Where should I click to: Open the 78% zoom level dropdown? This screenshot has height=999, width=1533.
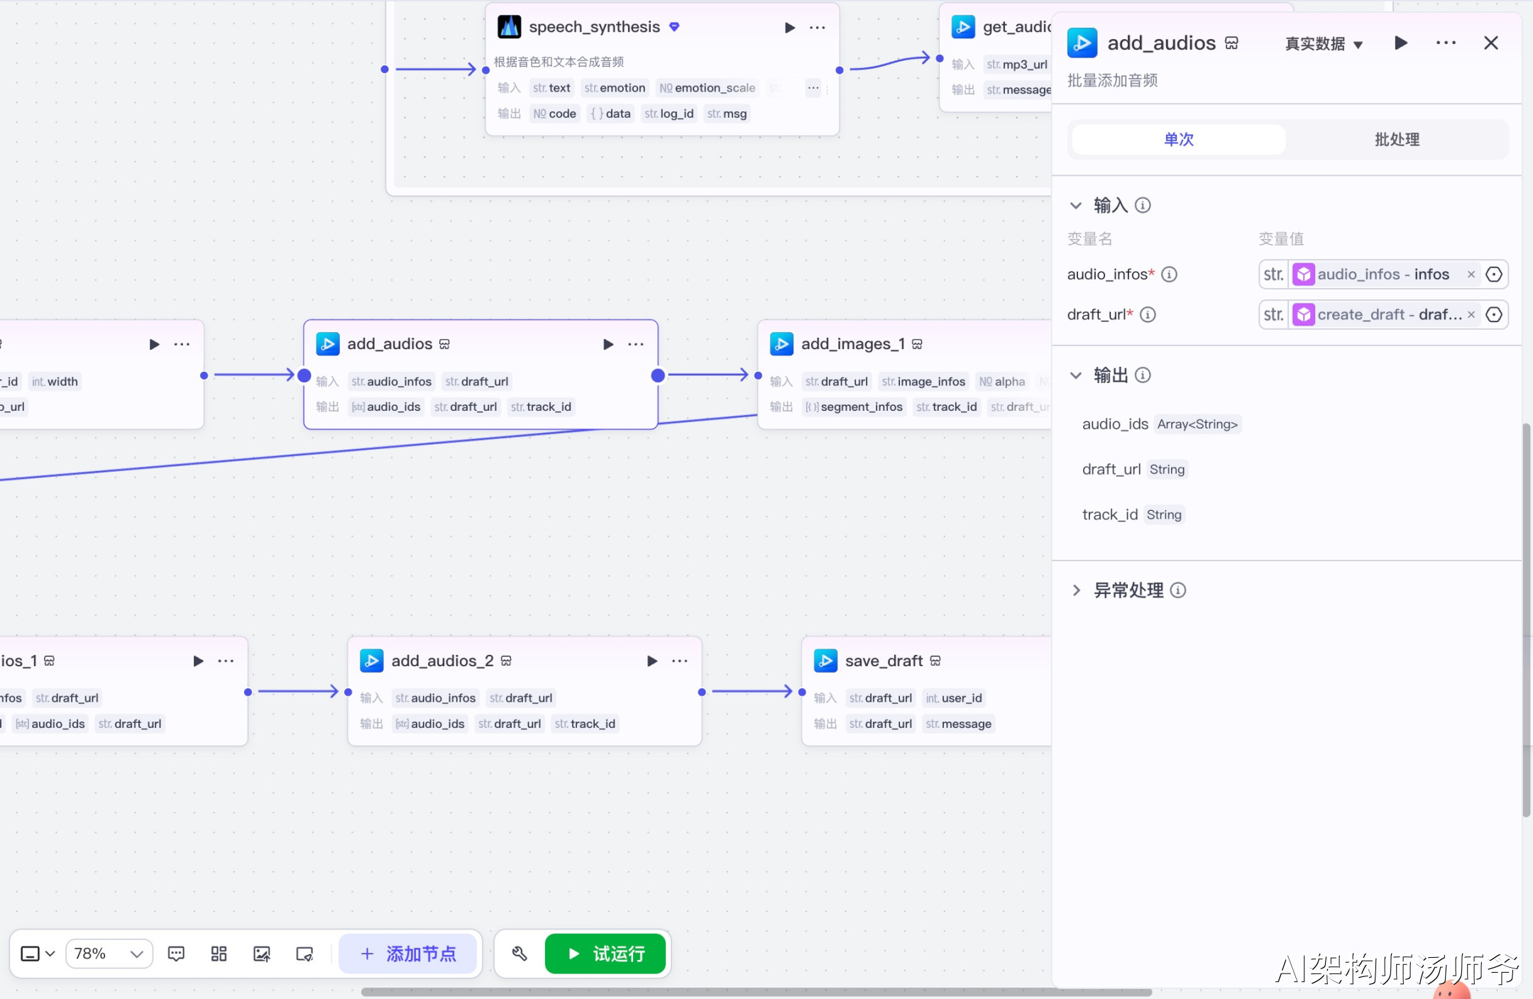tap(109, 954)
